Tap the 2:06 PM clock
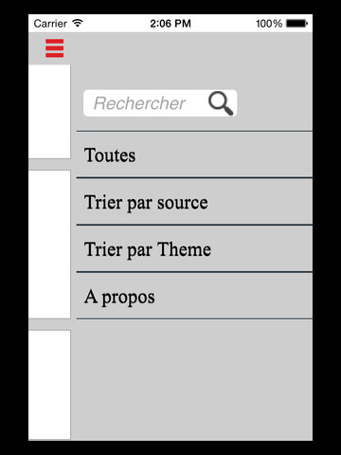 pos(170,24)
